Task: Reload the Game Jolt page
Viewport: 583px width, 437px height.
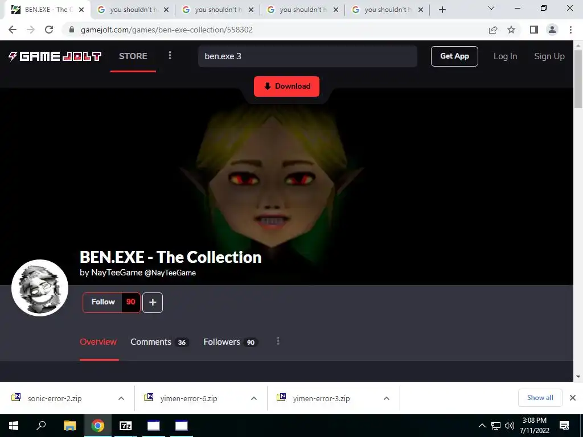Action: click(x=49, y=30)
